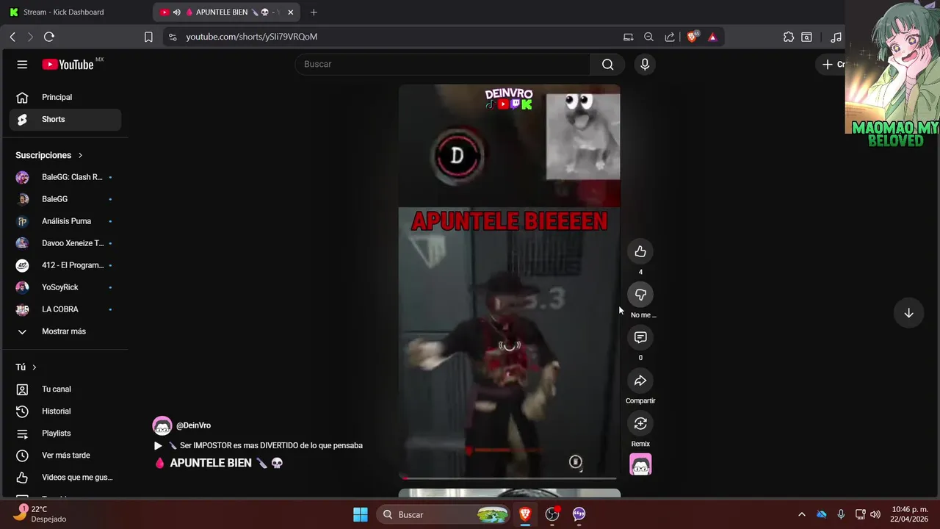Image resolution: width=940 pixels, height=529 pixels.
Task: Close the APUNTELE BIEN tab
Action: coord(290,12)
